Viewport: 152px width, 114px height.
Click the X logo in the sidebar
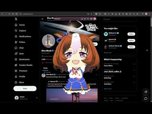tap(16, 19)
